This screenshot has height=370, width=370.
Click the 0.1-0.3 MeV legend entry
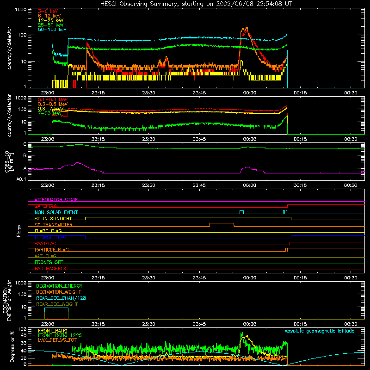coord(53,99)
